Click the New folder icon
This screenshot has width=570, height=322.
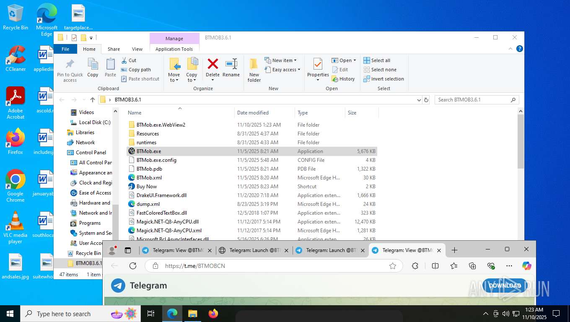pos(254,64)
